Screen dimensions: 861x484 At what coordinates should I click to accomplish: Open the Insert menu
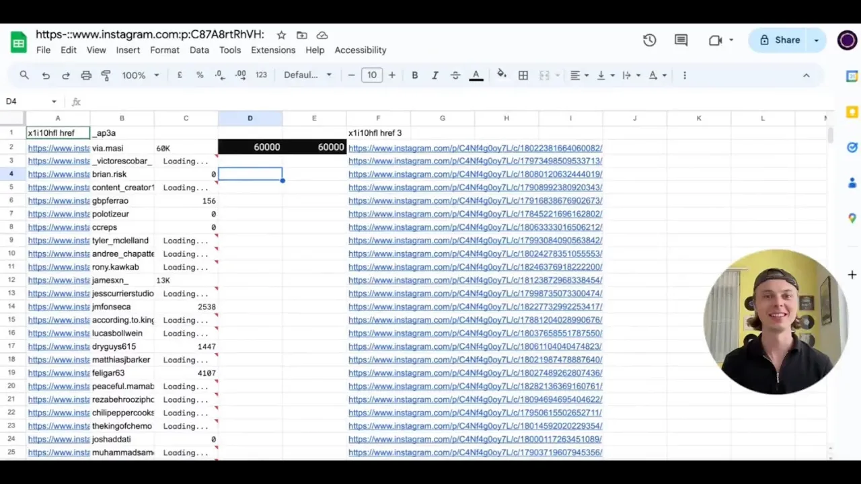[x=128, y=50]
